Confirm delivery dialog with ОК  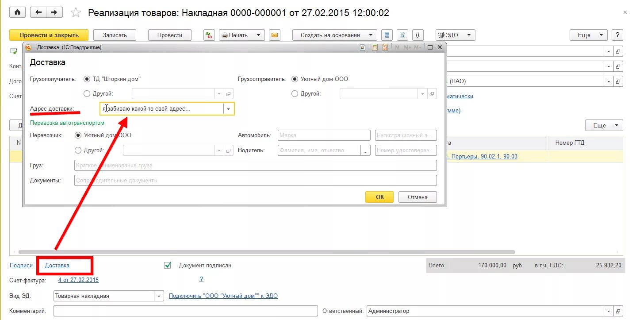click(379, 197)
